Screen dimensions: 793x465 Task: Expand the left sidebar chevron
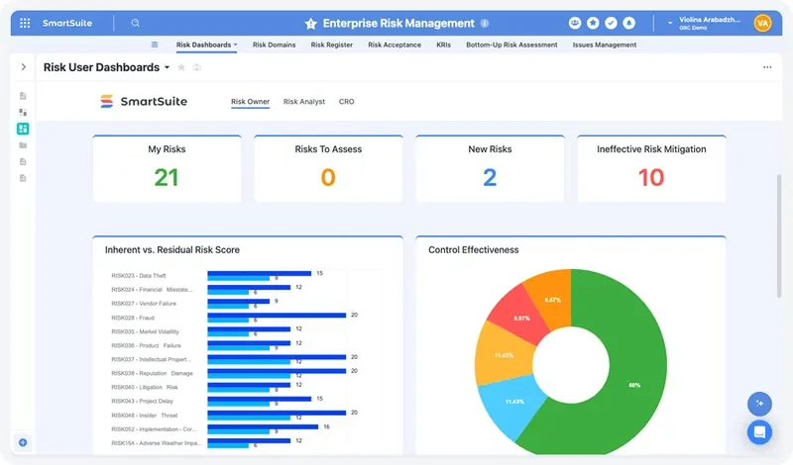23,66
